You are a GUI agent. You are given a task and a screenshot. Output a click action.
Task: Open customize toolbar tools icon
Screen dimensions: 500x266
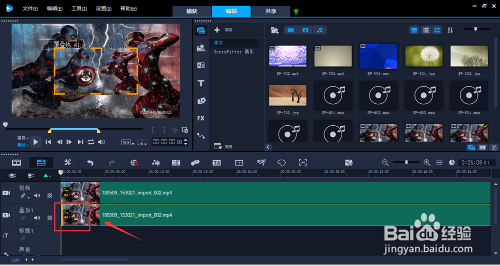[x=67, y=163]
